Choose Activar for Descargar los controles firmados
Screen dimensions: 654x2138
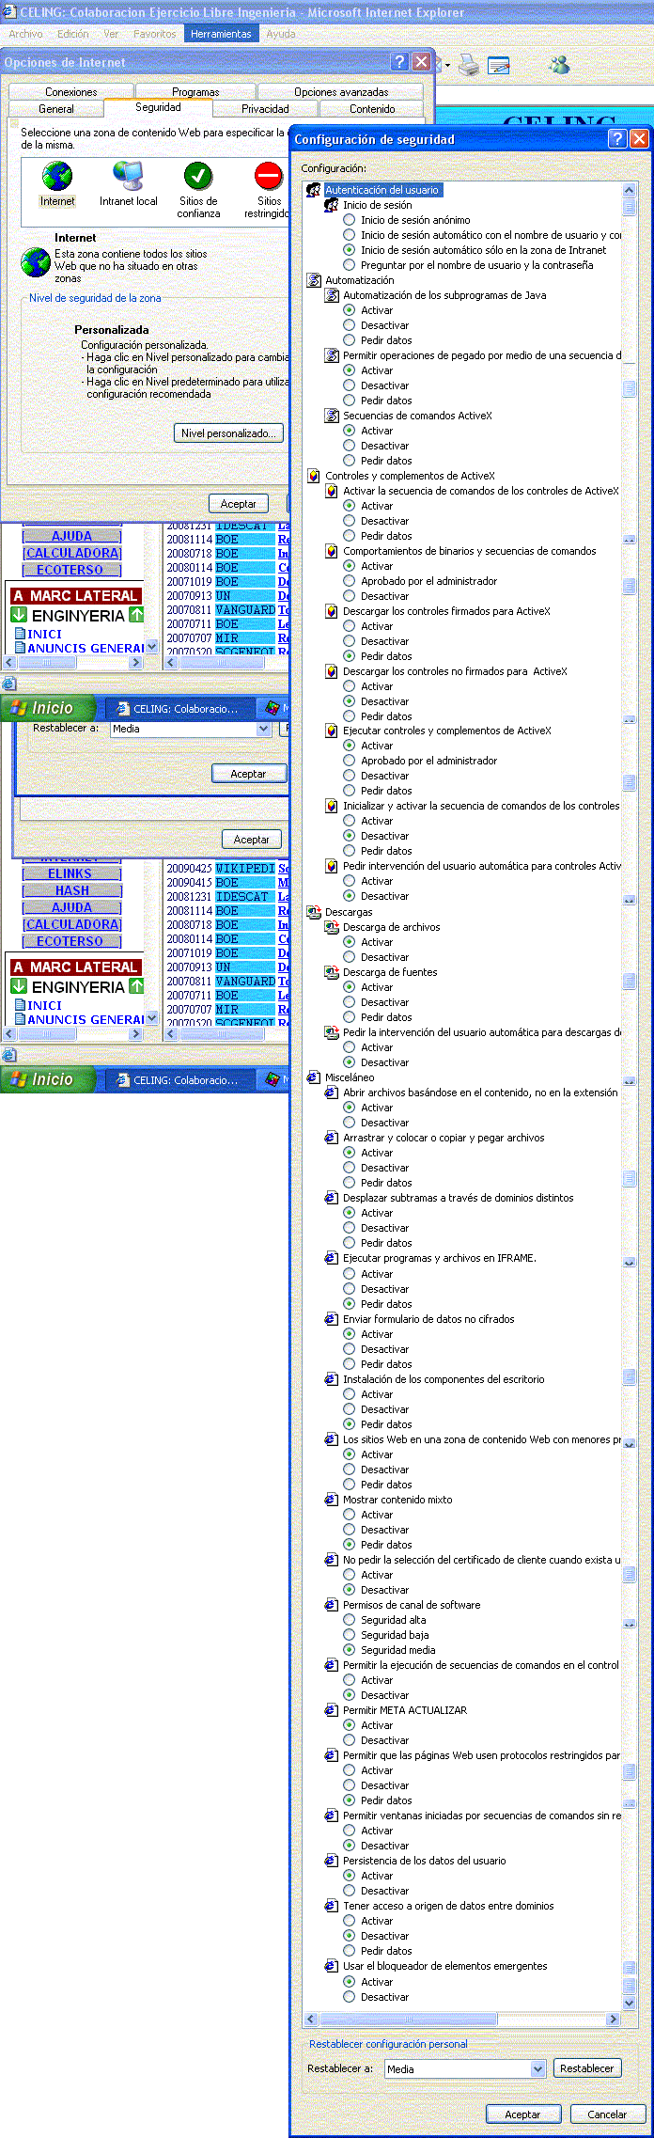[x=350, y=626]
